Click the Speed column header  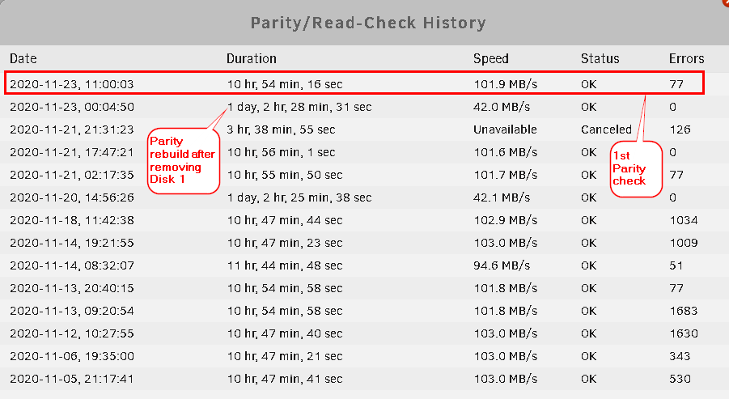point(491,58)
